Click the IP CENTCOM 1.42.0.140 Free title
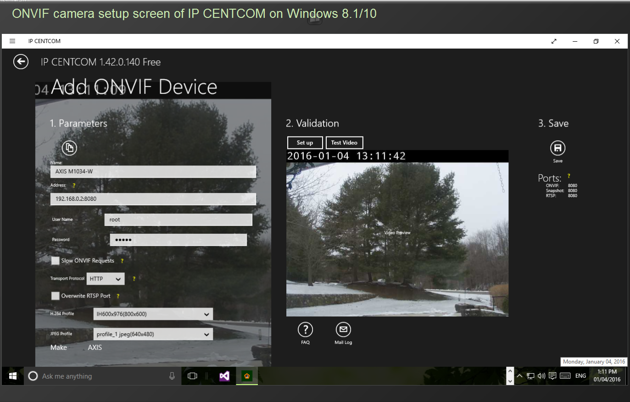 (x=100, y=62)
